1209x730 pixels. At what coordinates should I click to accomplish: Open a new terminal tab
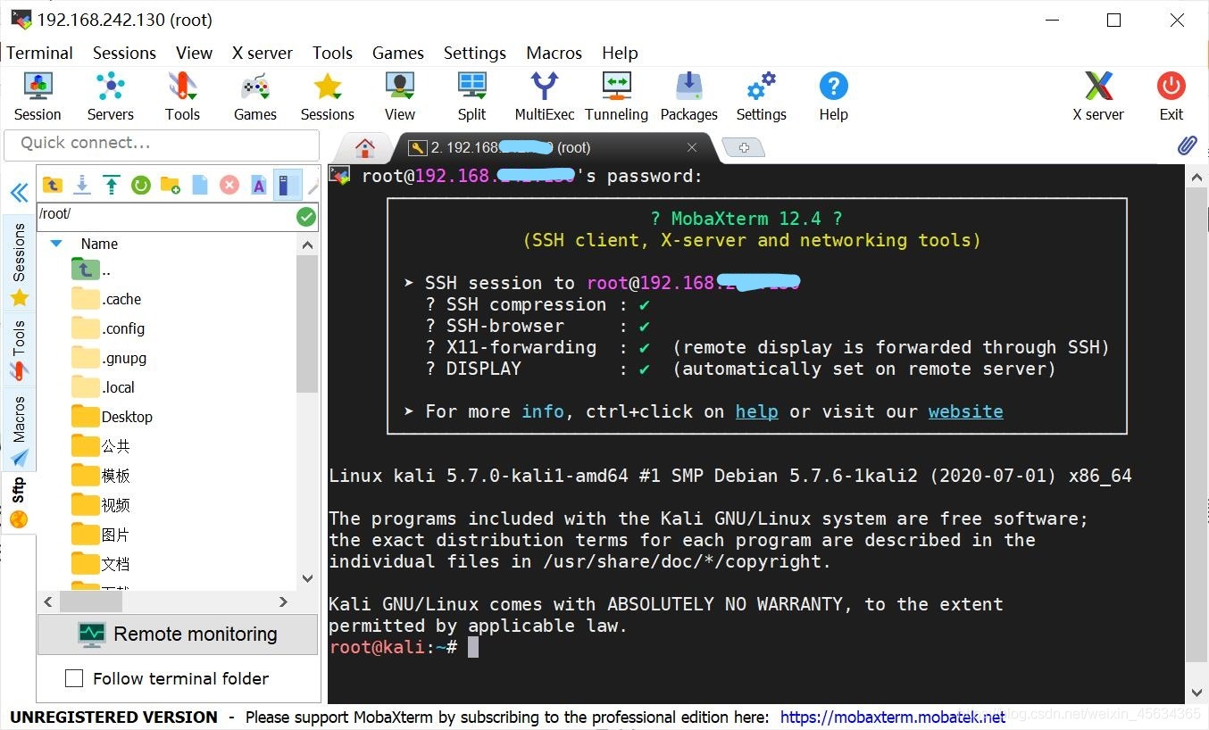pos(743,147)
